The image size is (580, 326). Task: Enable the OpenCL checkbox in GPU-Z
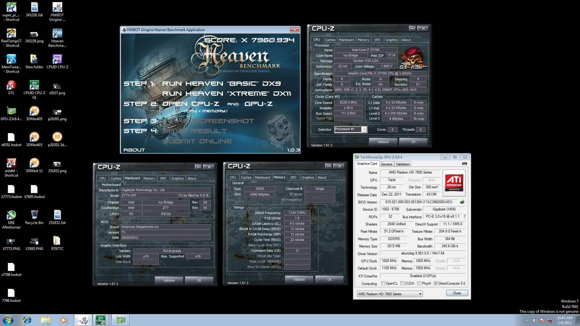coord(383,283)
